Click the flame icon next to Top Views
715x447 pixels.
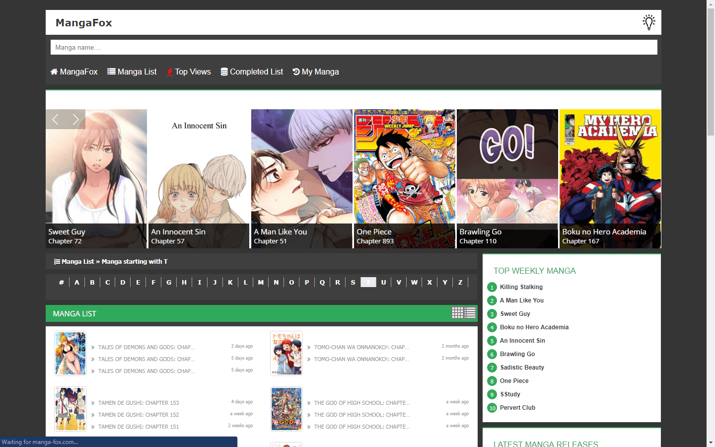point(169,72)
